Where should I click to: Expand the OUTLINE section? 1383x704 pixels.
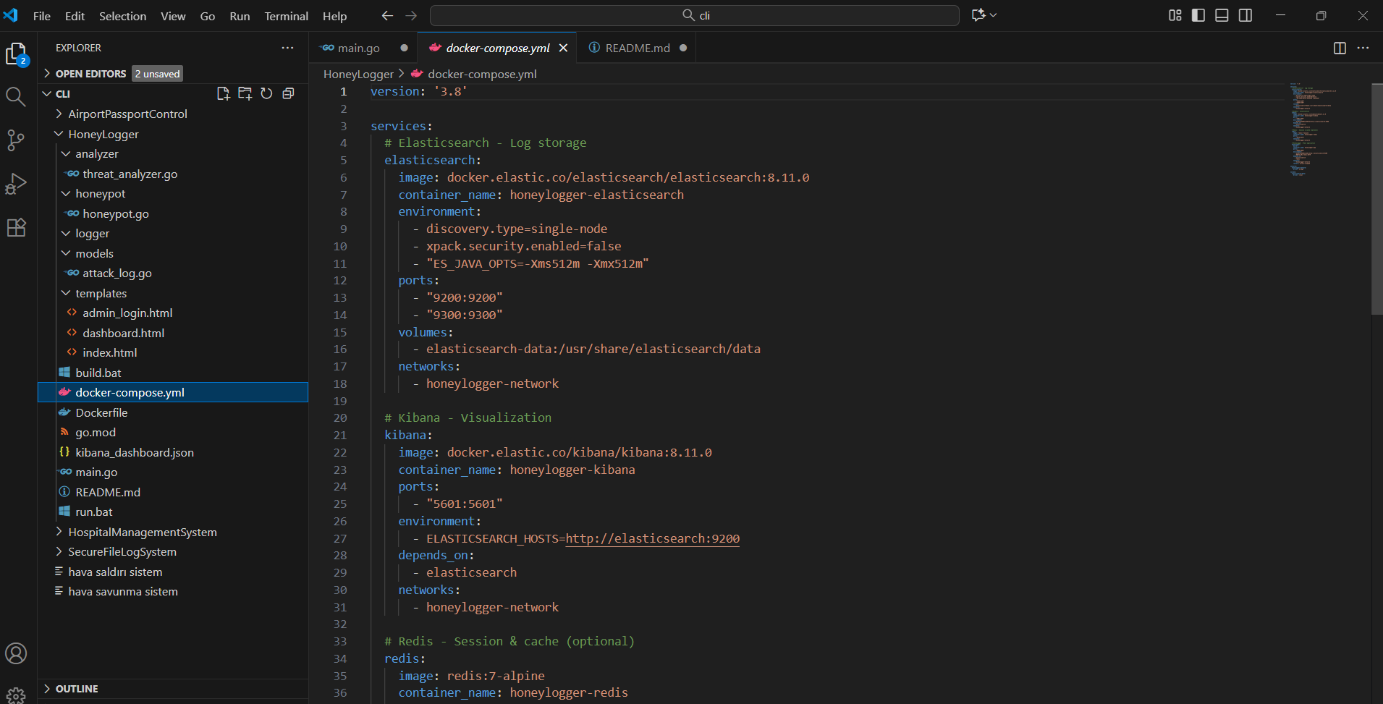[77, 689]
